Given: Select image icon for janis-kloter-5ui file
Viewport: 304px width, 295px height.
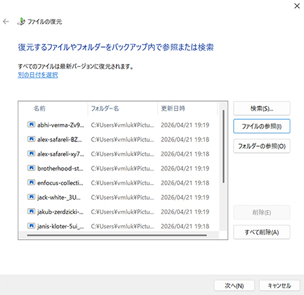Looking at the screenshot, I should click(31, 226).
